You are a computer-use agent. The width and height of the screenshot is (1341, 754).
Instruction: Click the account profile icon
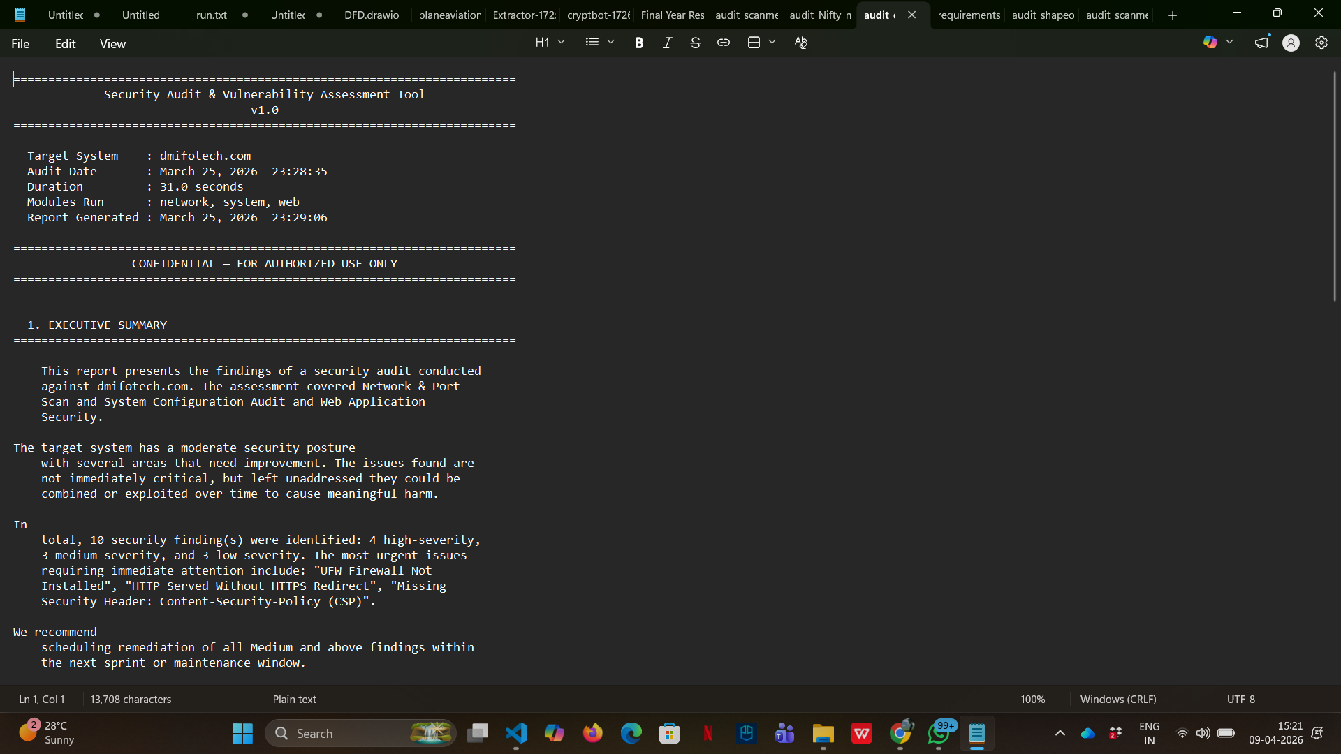(x=1291, y=43)
